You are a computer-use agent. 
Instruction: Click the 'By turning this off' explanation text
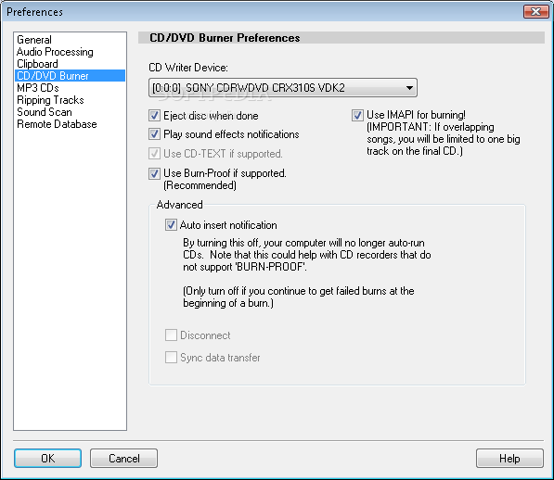tap(306, 255)
